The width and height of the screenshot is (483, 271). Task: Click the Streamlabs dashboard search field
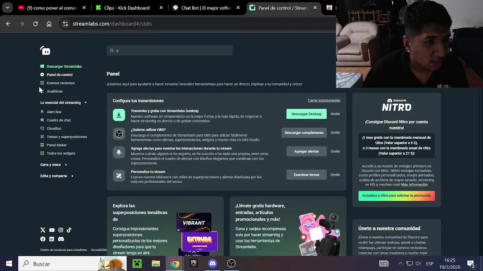[170, 50]
